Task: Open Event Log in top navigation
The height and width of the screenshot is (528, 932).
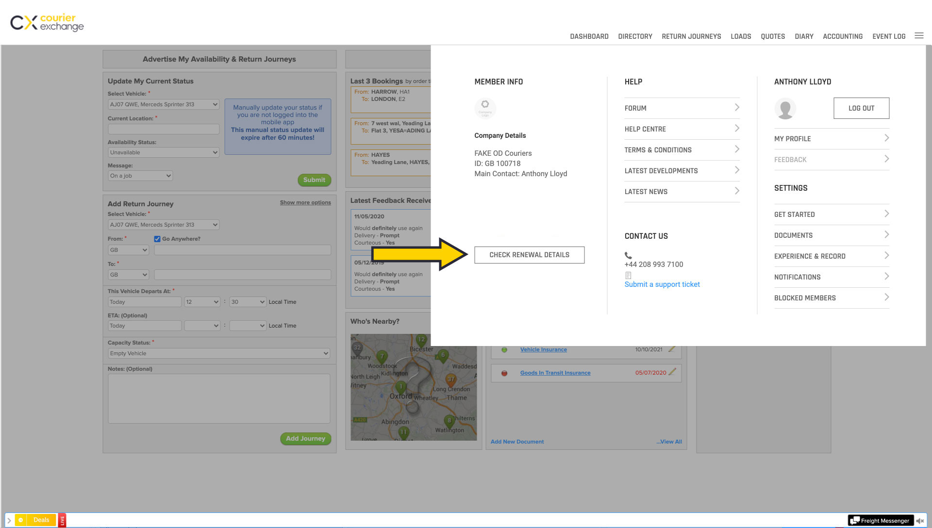Action: click(x=889, y=36)
